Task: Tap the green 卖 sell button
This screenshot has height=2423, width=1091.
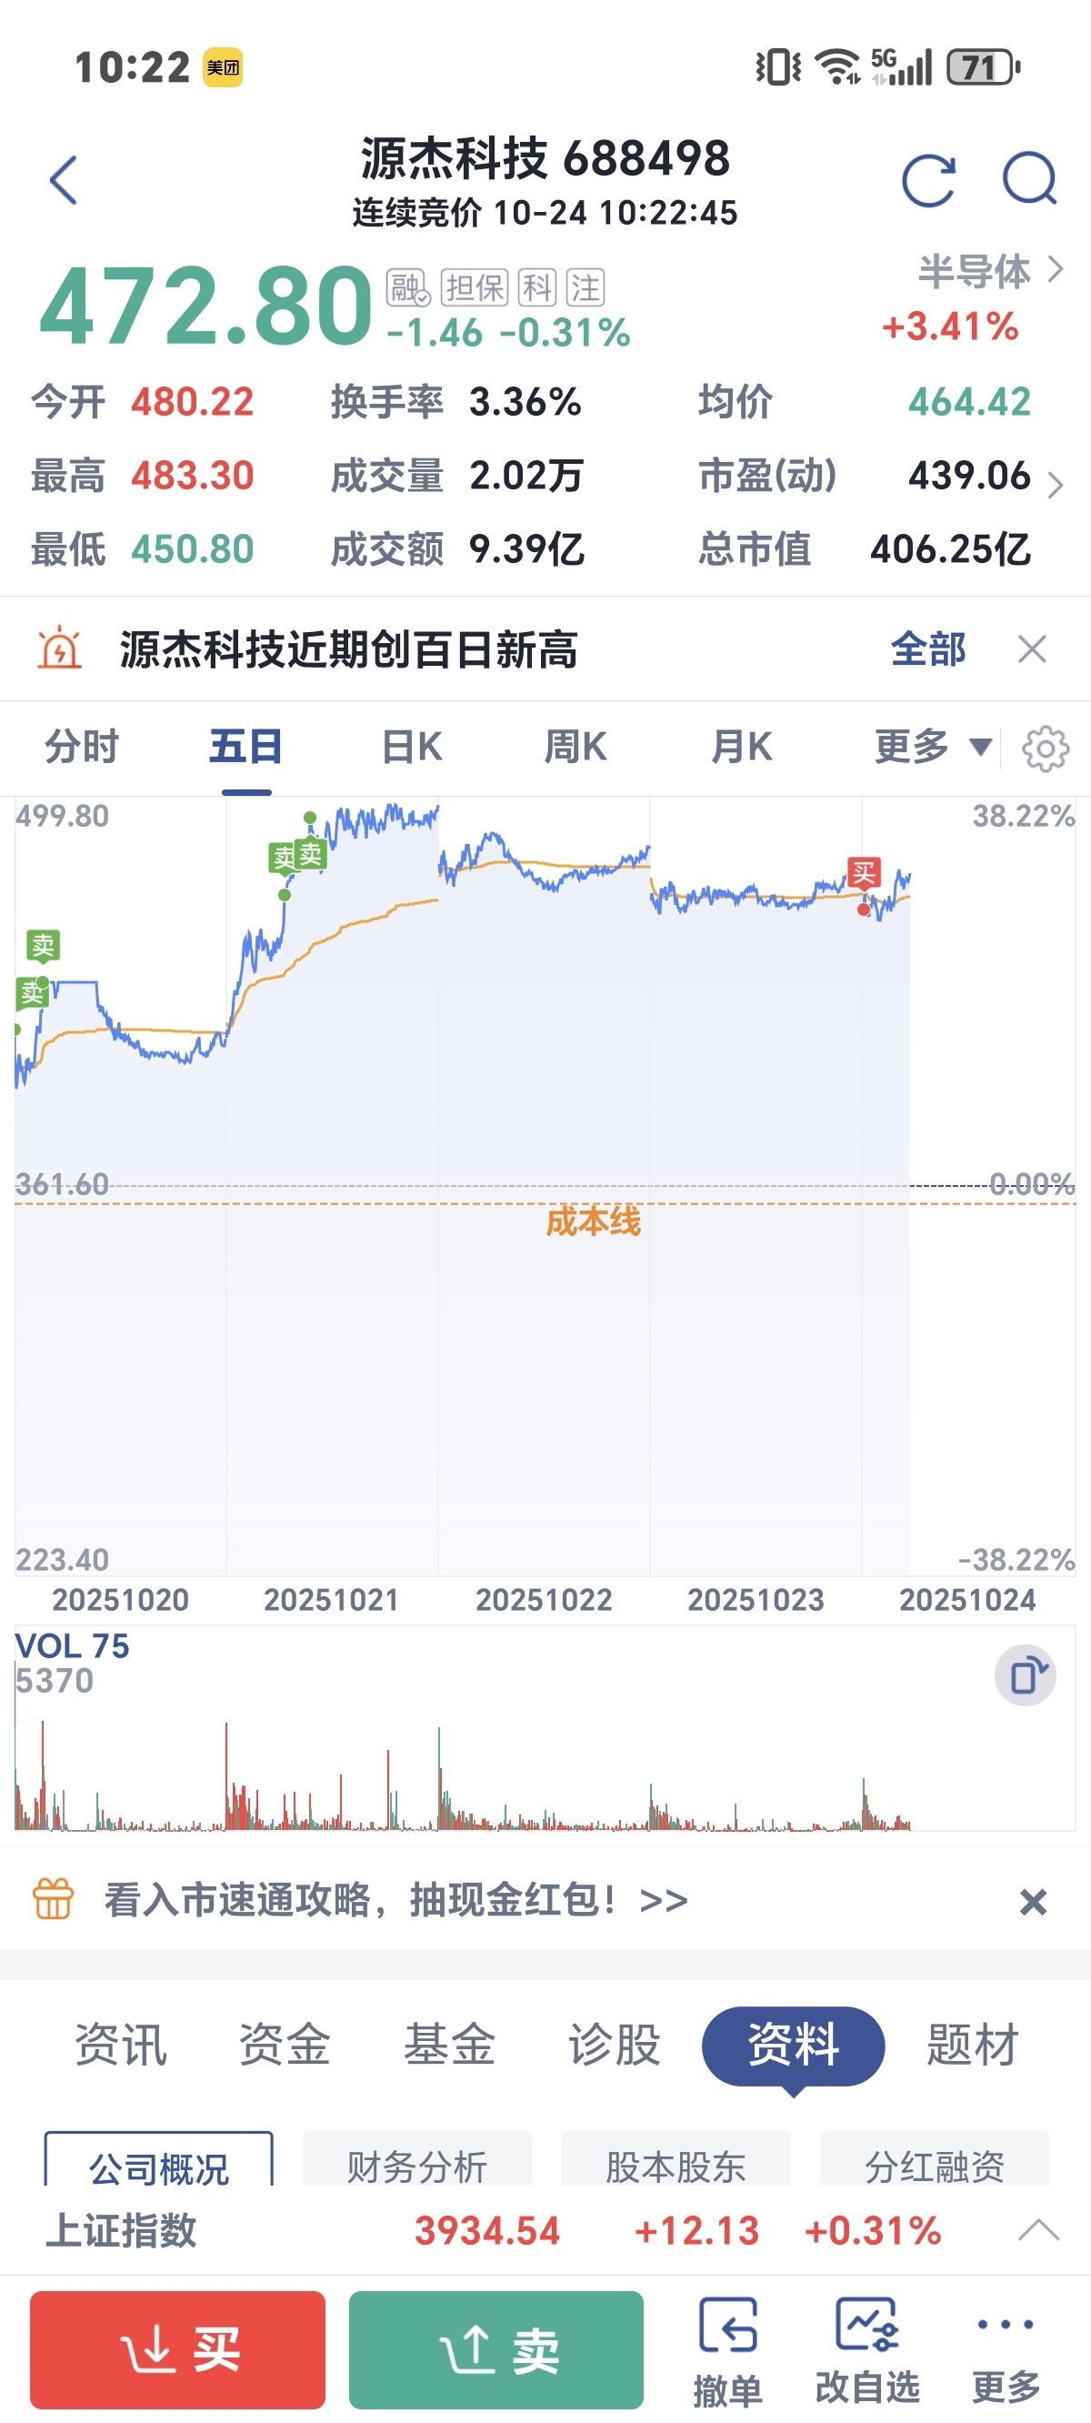Action: pyautogui.click(x=496, y=2348)
